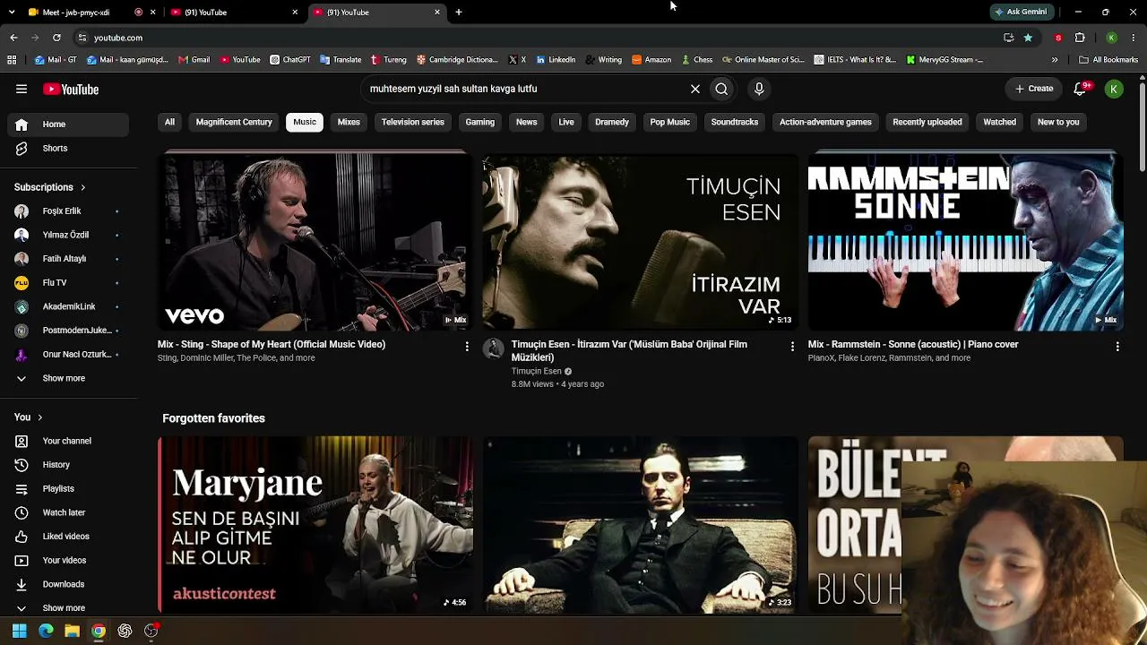
Task: Open a new browser tab
Action: click(459, 13)
